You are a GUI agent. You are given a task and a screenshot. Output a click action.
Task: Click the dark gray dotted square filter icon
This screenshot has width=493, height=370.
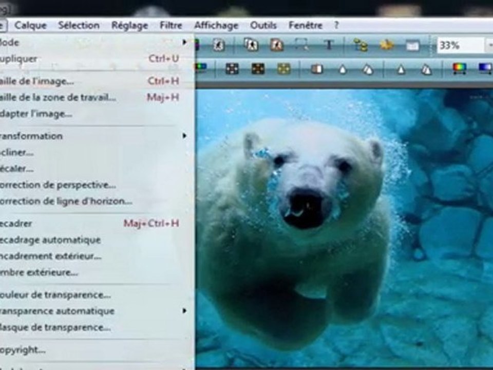coord(232,68)
